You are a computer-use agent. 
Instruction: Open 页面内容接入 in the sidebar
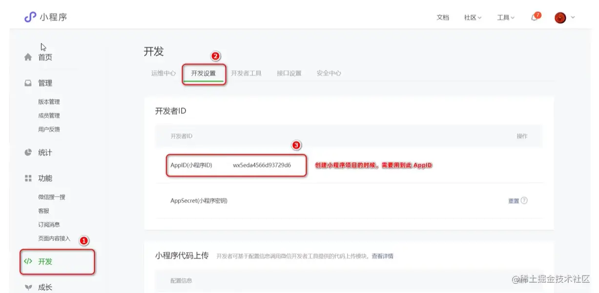(54, 238)
